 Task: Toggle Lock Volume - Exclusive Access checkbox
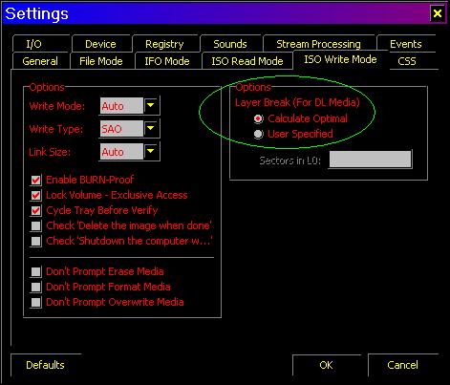[35, 195]
